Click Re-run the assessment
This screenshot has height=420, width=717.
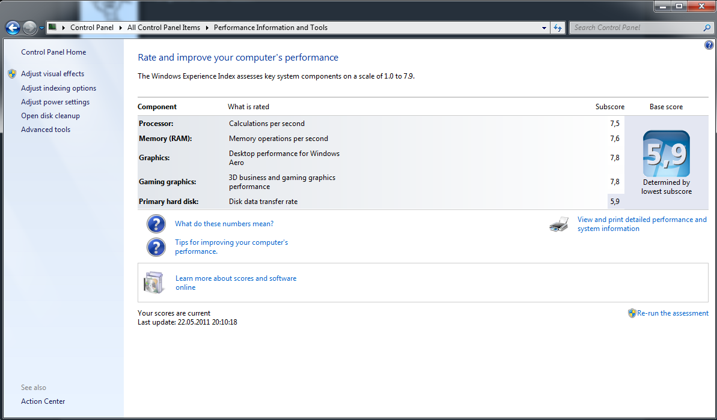tap(673, 313)
